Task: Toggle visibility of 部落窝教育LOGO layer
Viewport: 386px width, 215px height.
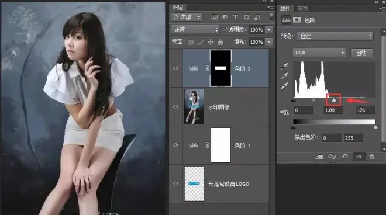Action: click(175, 183)
